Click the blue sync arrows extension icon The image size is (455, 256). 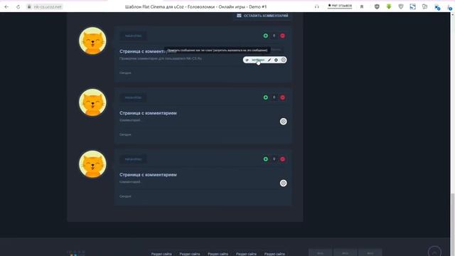tap(412, 6)
